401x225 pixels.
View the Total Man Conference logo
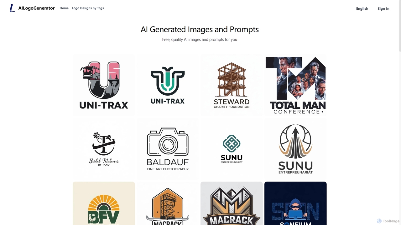(295, 85)
